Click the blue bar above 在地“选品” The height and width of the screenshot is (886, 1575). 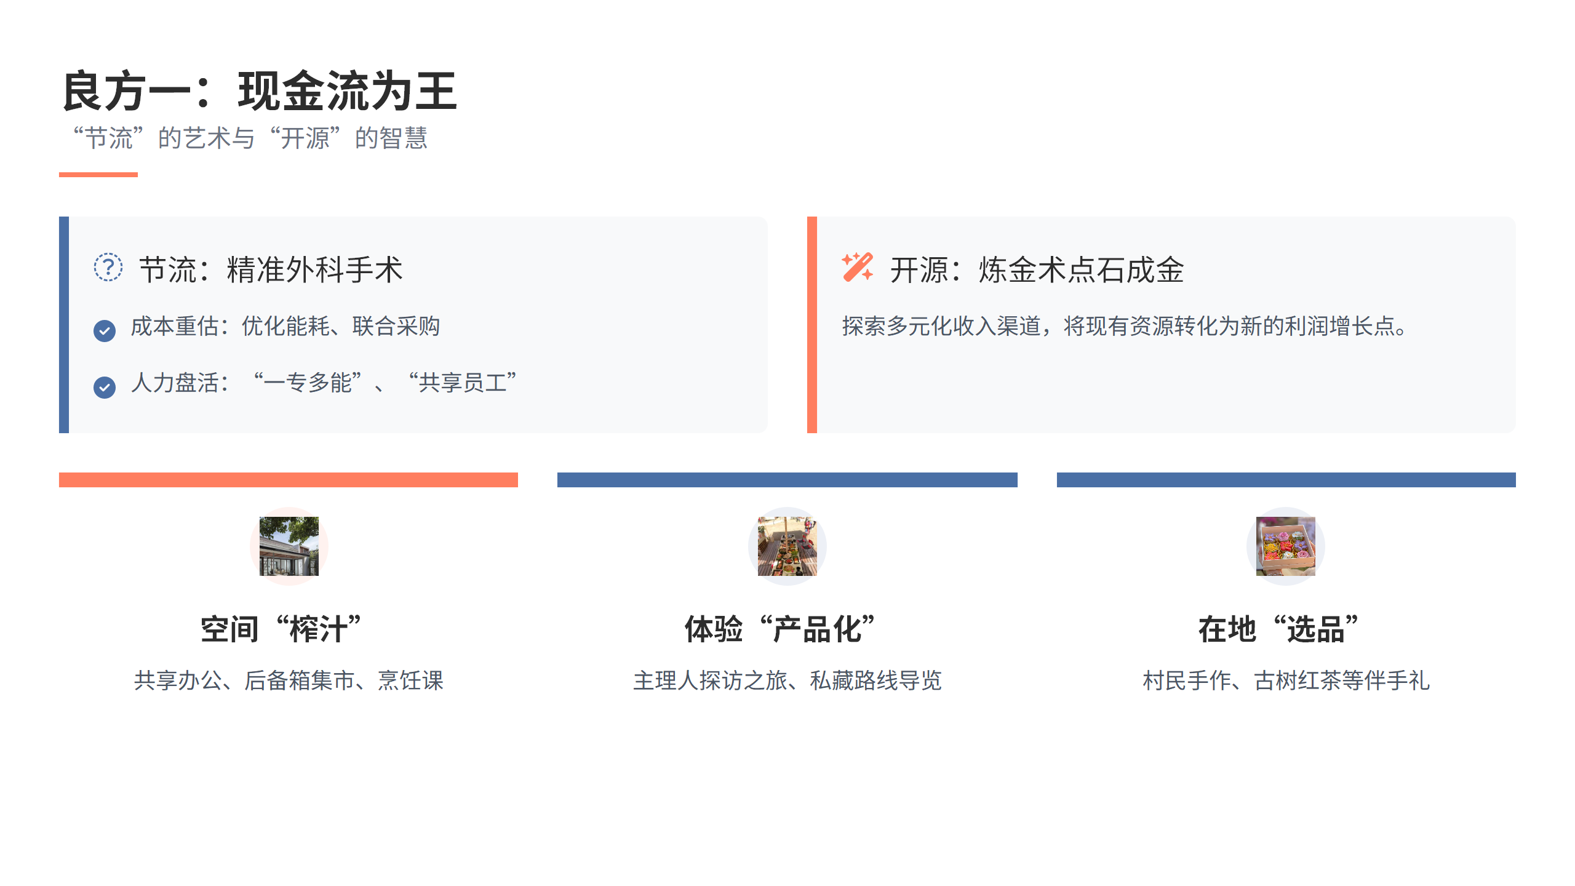[1286, 480]
